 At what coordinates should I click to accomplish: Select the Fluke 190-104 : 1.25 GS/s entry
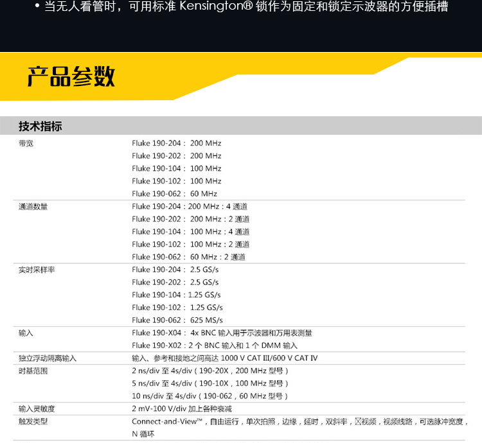pyautogui.click(x=176, y=295)
